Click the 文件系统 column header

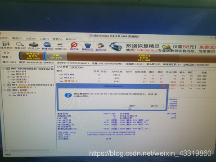click(x=117, y=72)
